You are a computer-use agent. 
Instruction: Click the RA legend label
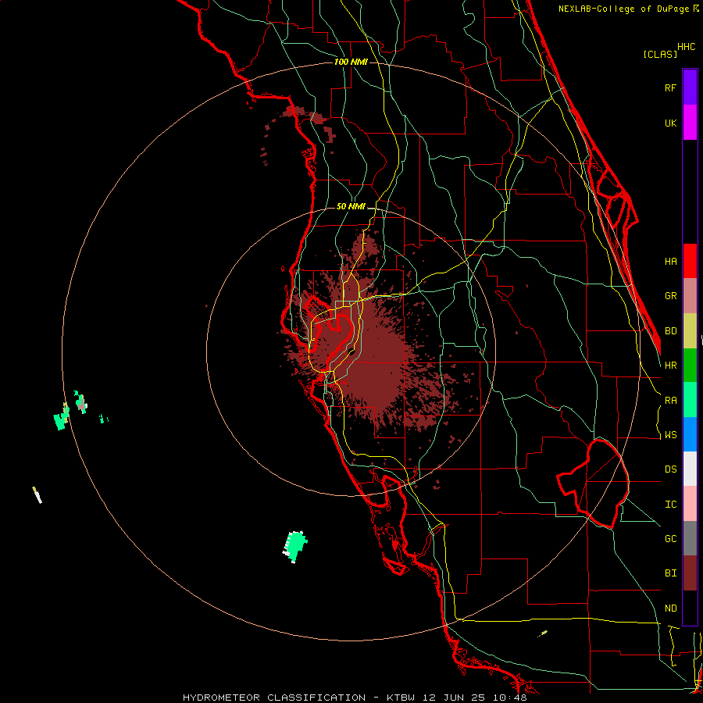tap(670, 401)
